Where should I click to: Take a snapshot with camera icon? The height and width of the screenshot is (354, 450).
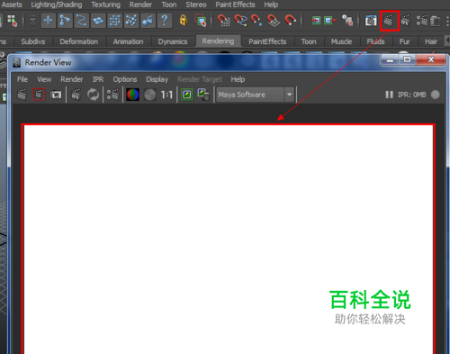56,95
